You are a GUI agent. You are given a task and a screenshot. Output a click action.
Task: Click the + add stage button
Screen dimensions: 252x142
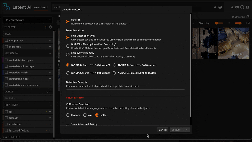click(57, 7)
